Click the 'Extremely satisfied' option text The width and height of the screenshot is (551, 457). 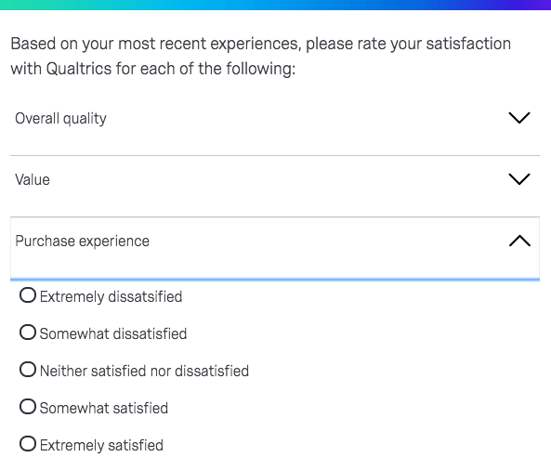[101, 446]
